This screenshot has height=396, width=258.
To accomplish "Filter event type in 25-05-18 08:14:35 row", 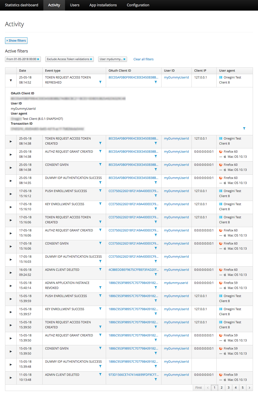I will click(x=100, y=182).
